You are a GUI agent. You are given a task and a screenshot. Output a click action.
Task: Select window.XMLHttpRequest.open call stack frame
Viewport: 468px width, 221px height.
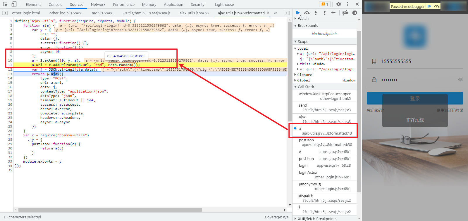(325, 96)
